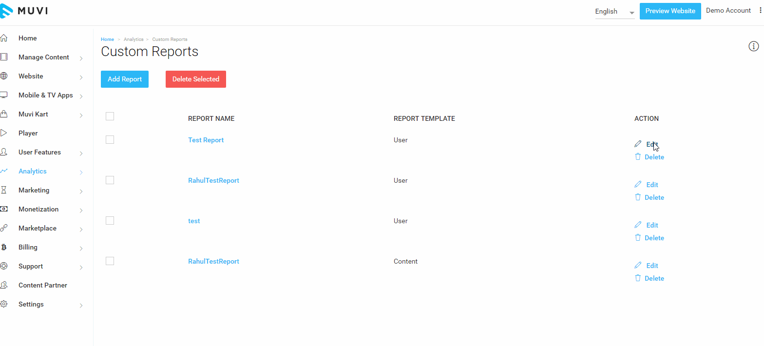The height and width of the screenshot is (346, 764).
Task: Expand the Marketplace chevron
Action: pyautogui.click(x=81, y=230)
